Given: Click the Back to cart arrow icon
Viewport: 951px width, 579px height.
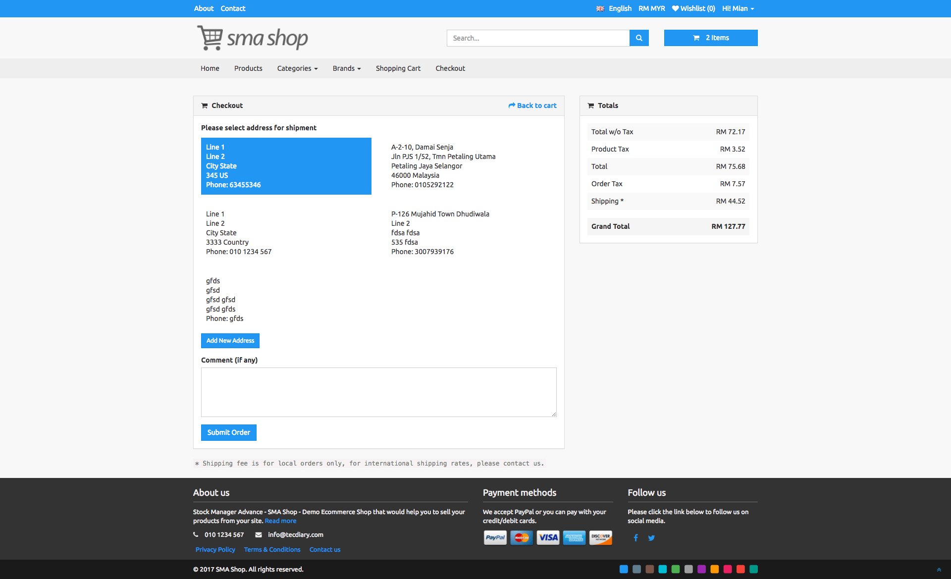Looking at the screenshot, I should pos(512,105).
